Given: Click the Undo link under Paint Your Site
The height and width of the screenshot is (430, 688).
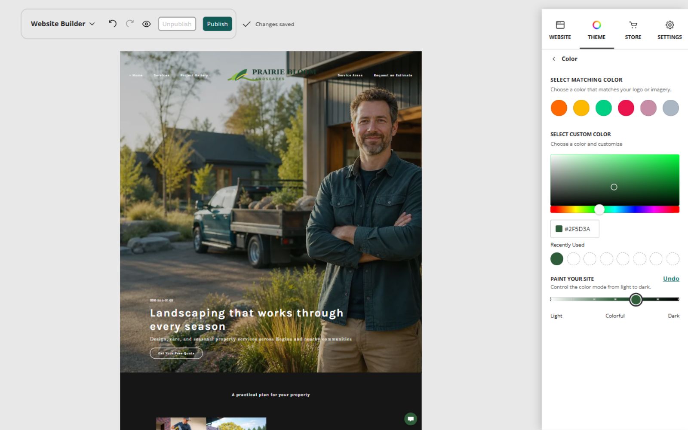Looking at the screenshot, I should click(671, 279).
